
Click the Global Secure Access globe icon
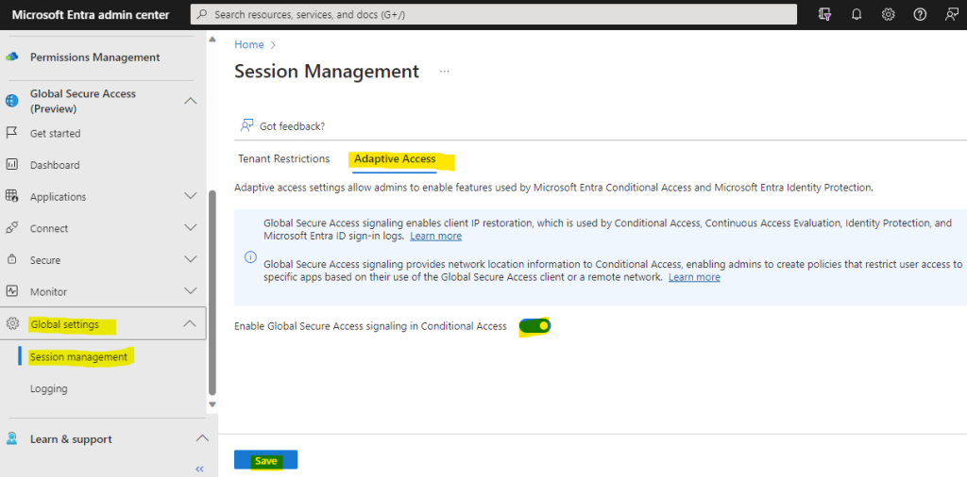(x=11, y=101)
